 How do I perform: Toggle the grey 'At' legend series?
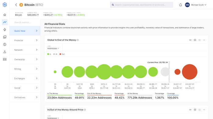[x=55, y=54]
